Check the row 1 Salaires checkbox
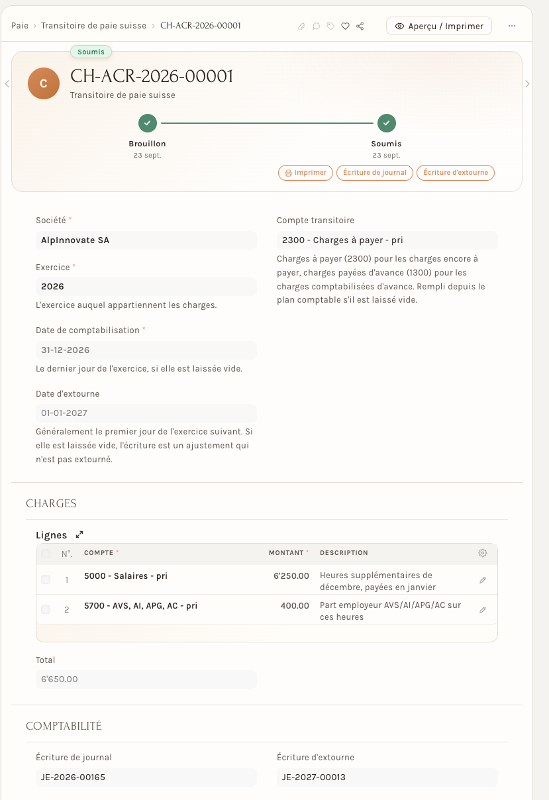549x800 pixels. click(x=46, y=579)
